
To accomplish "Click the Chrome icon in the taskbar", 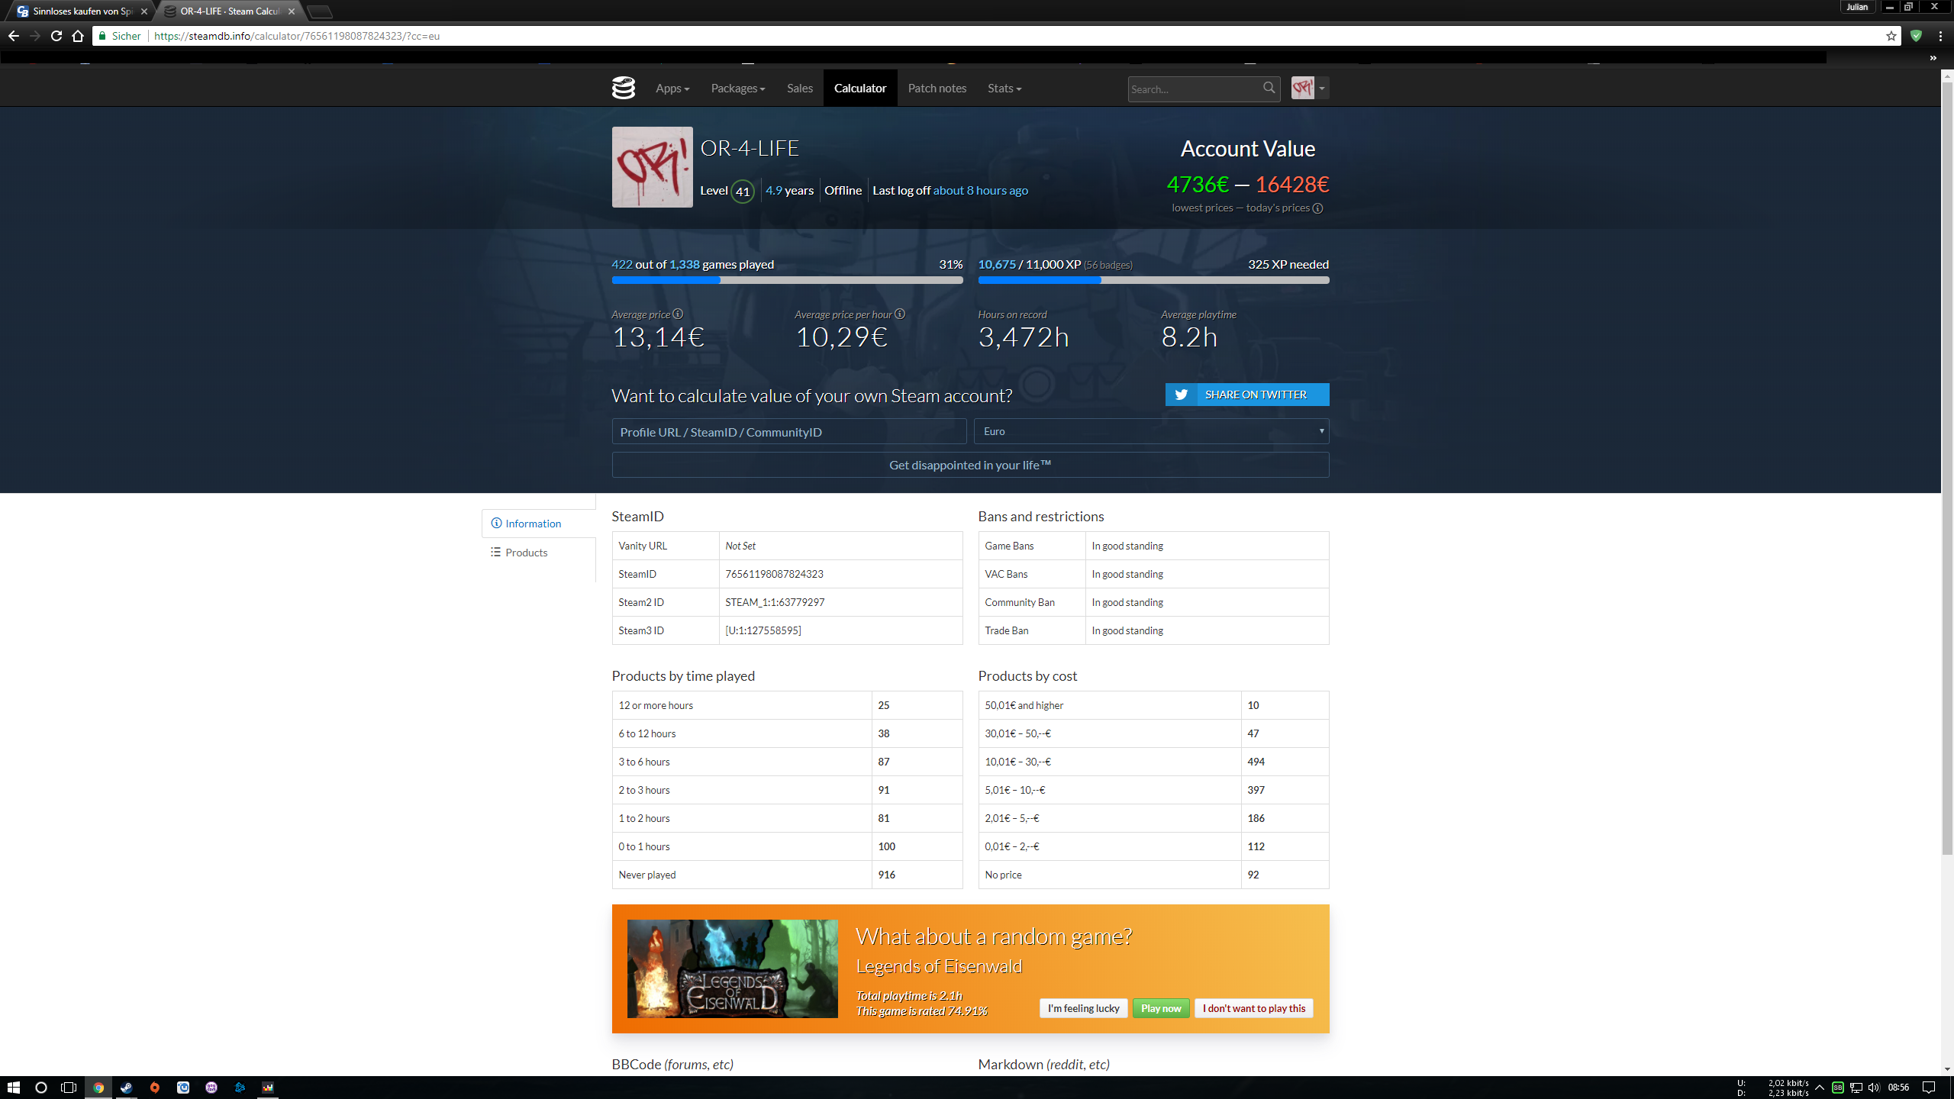I will pos(98,1088).
